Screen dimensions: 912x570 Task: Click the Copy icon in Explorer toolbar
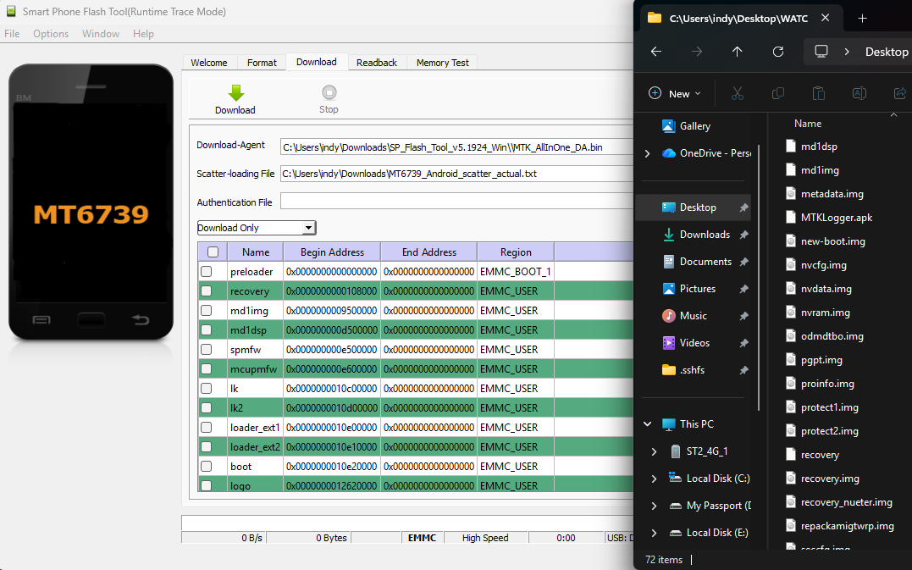coord(777,93)
